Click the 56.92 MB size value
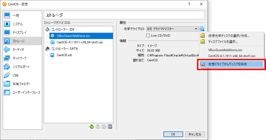This screenshot has width=266, height=140. pyautogui.click(x=154, y=51)
